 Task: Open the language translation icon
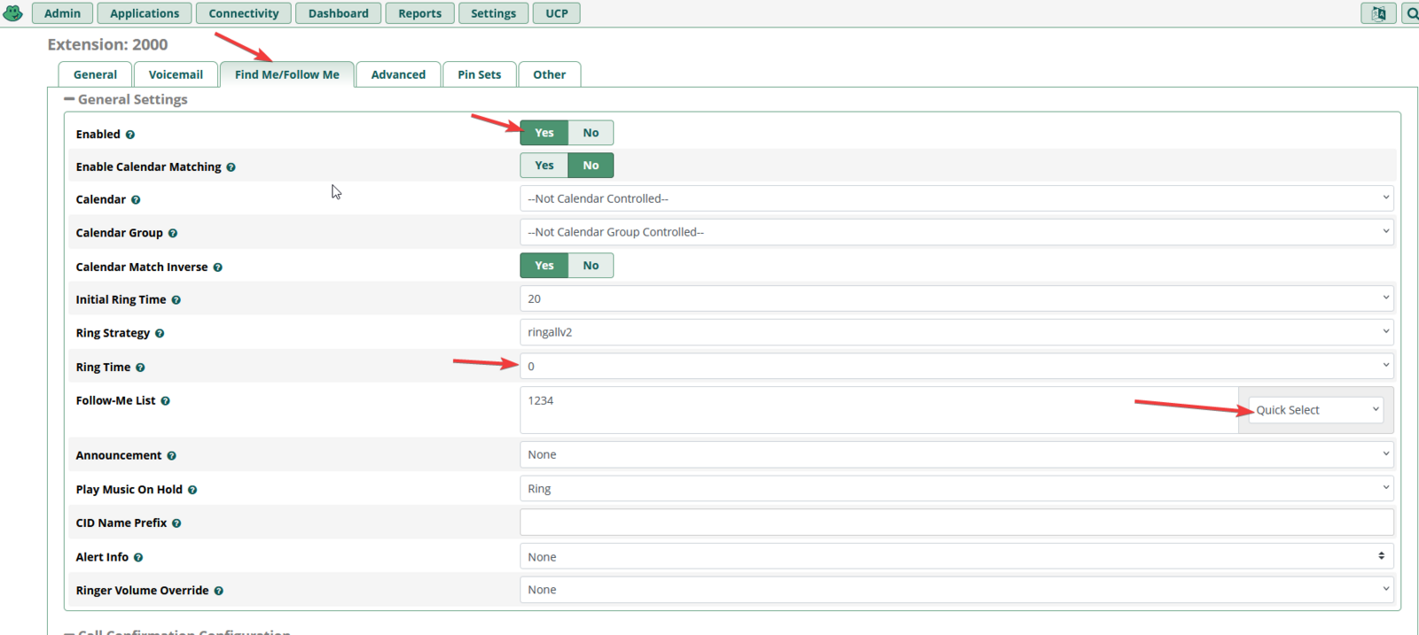1378,13
